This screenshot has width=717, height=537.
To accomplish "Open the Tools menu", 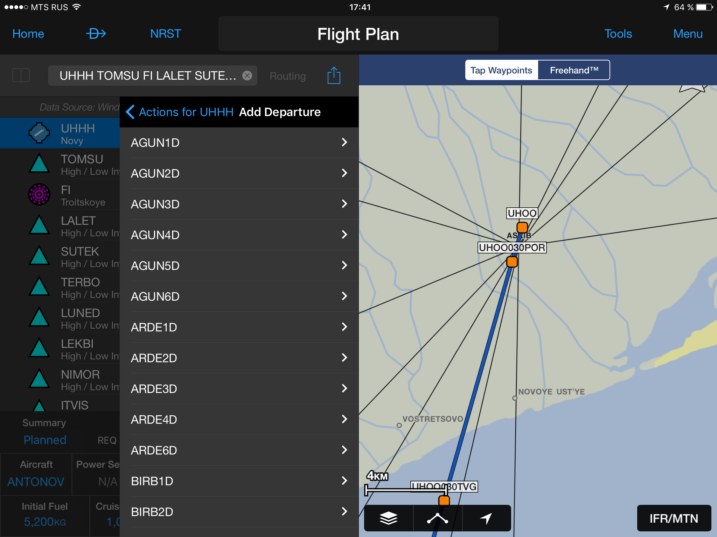I will click(x=618, y=34).
